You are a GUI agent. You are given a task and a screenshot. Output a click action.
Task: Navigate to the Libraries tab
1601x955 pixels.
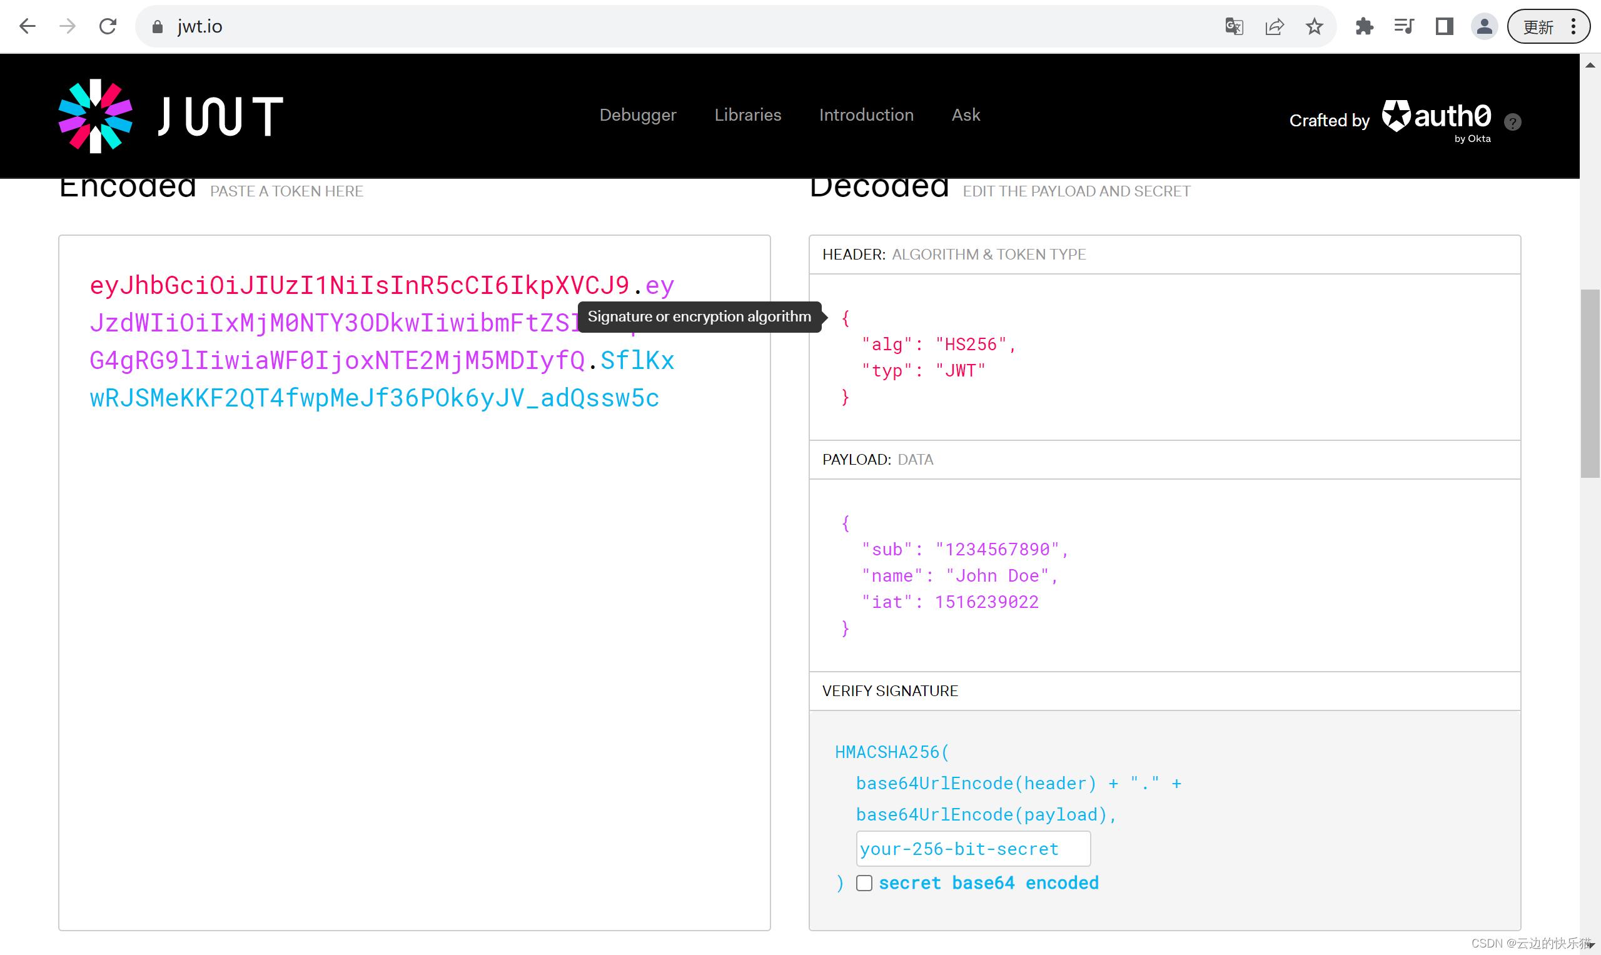[x=748, y=114]
